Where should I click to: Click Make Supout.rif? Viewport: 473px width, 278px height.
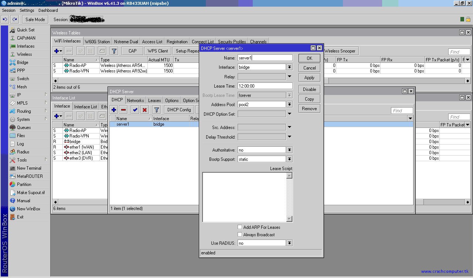pos(31,193)
